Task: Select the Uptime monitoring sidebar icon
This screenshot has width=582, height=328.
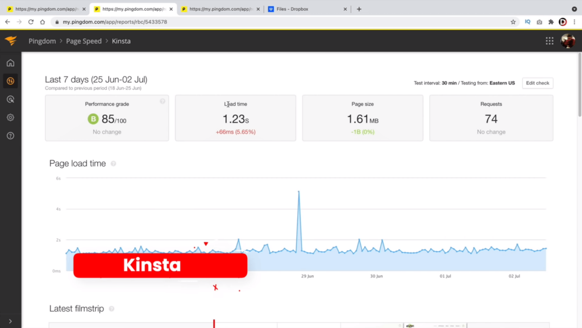Action: tap(10, 81)
